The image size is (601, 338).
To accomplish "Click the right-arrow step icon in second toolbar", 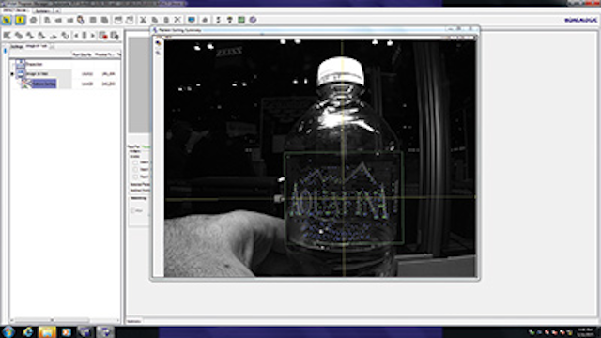I will (92, 36).
